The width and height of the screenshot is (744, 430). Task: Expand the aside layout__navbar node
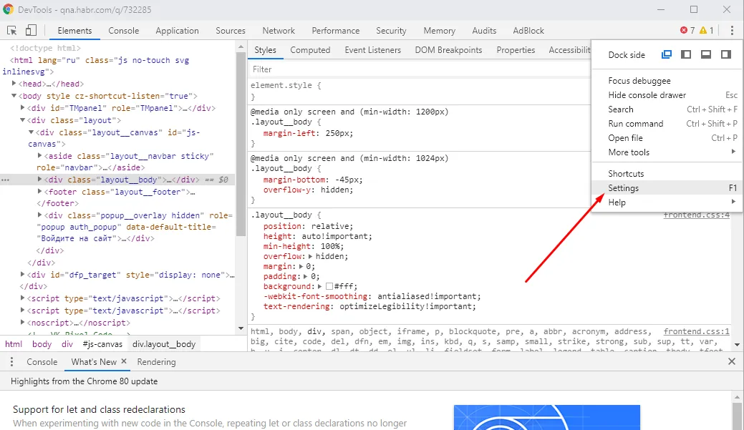pyautogui.click(x=39, y=155)
